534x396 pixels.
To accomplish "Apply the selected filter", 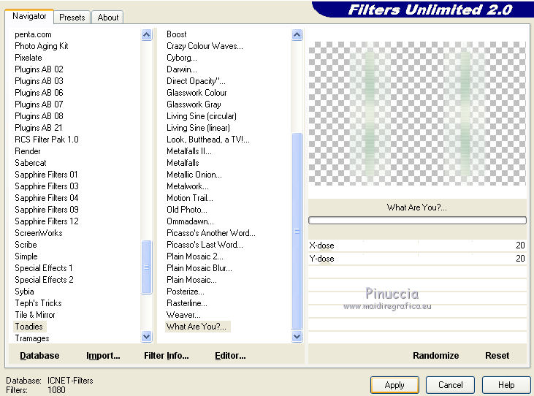I will [394, 385].
